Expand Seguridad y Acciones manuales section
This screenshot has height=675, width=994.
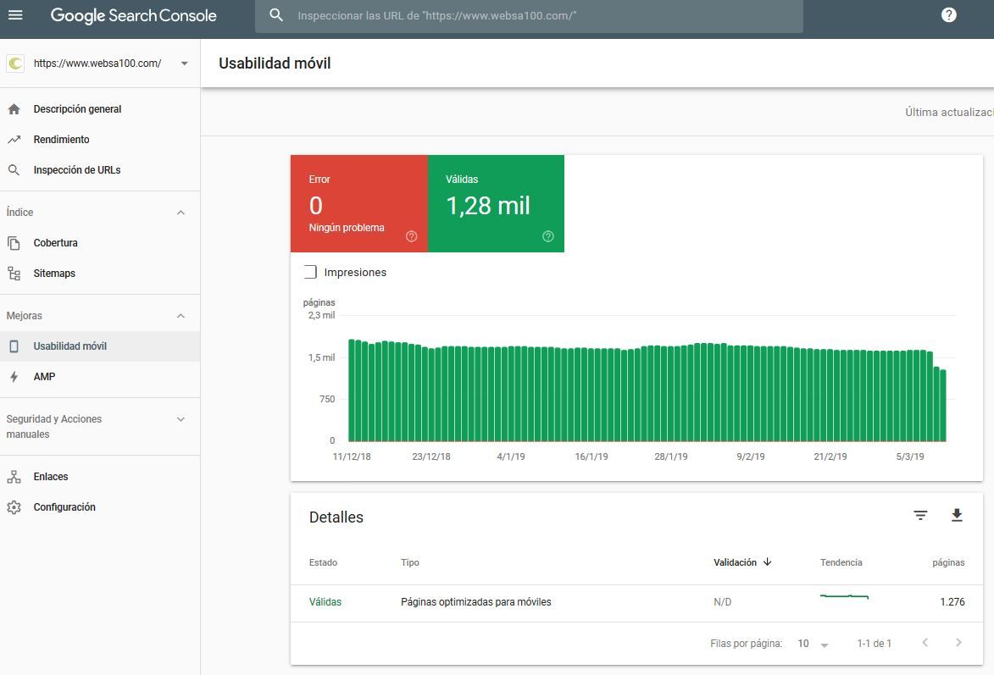click(x=180, y=419)
